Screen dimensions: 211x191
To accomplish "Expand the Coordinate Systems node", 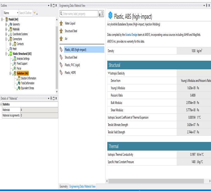I will point(6,34).
